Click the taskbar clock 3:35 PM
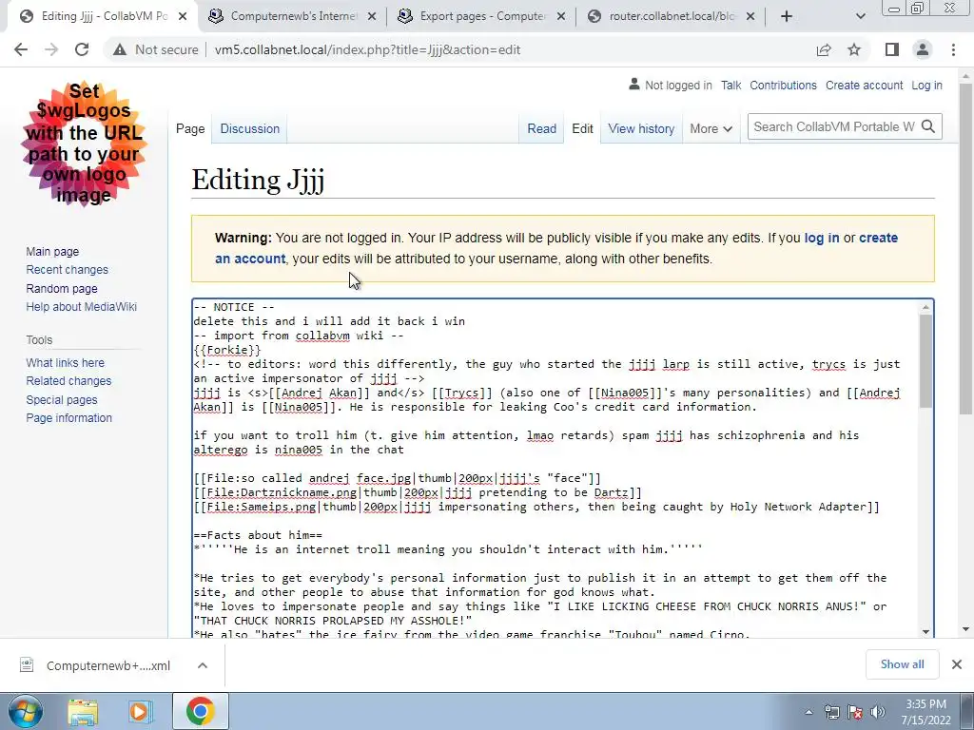The height and width of the screenshot is (730, 974). click(x=925, y=704)
